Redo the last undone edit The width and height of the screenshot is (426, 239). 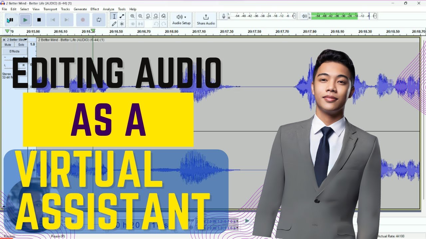(x=163, y=24)
